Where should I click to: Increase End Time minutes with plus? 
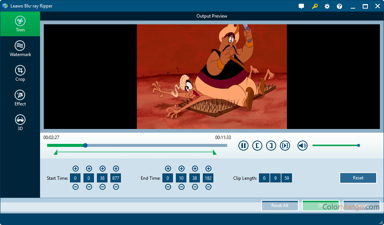click(182, 169)
